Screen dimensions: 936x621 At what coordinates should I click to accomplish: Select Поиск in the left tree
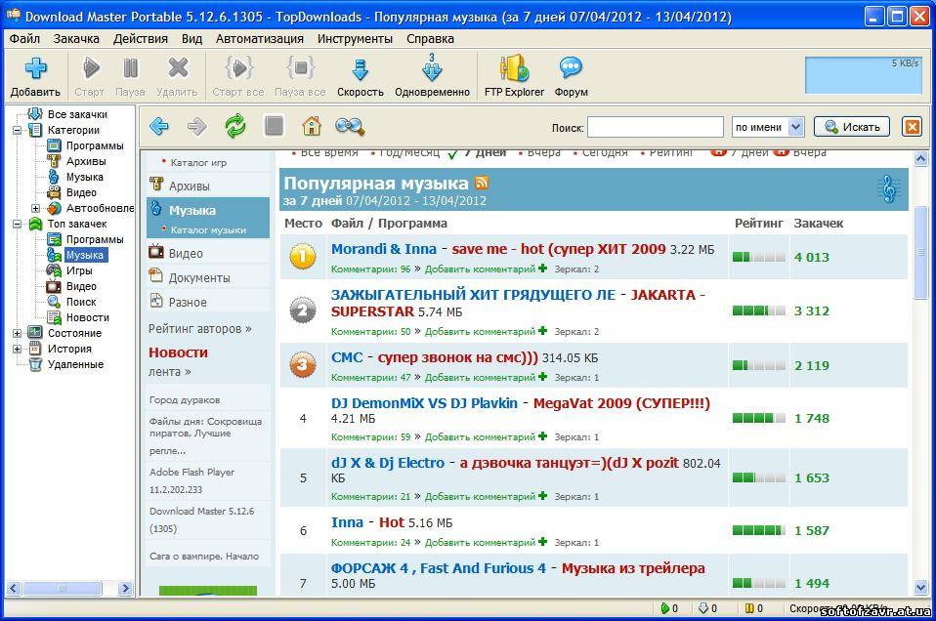(81, 302)
